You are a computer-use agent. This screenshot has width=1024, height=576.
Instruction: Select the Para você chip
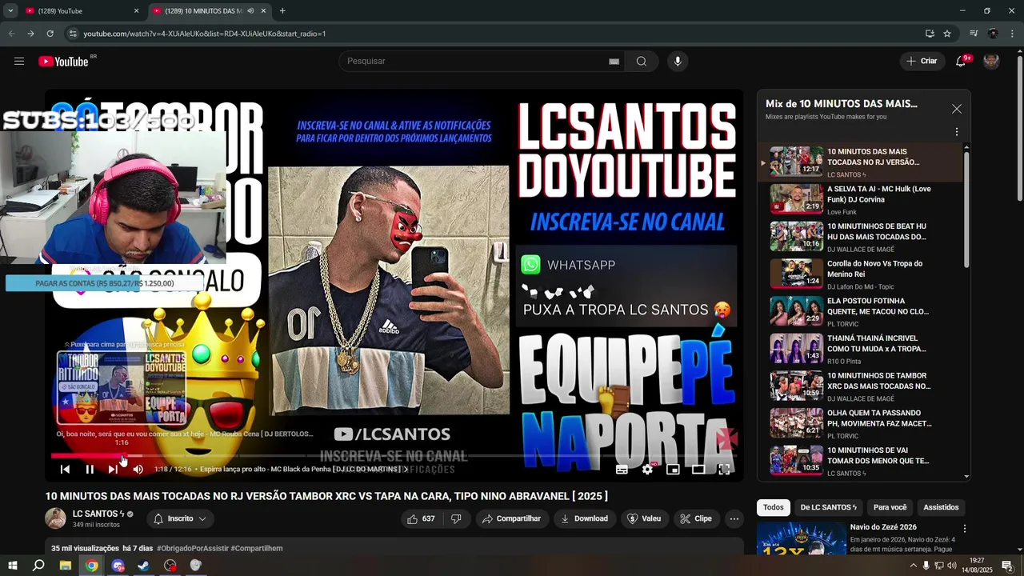[x=890, y=507]
